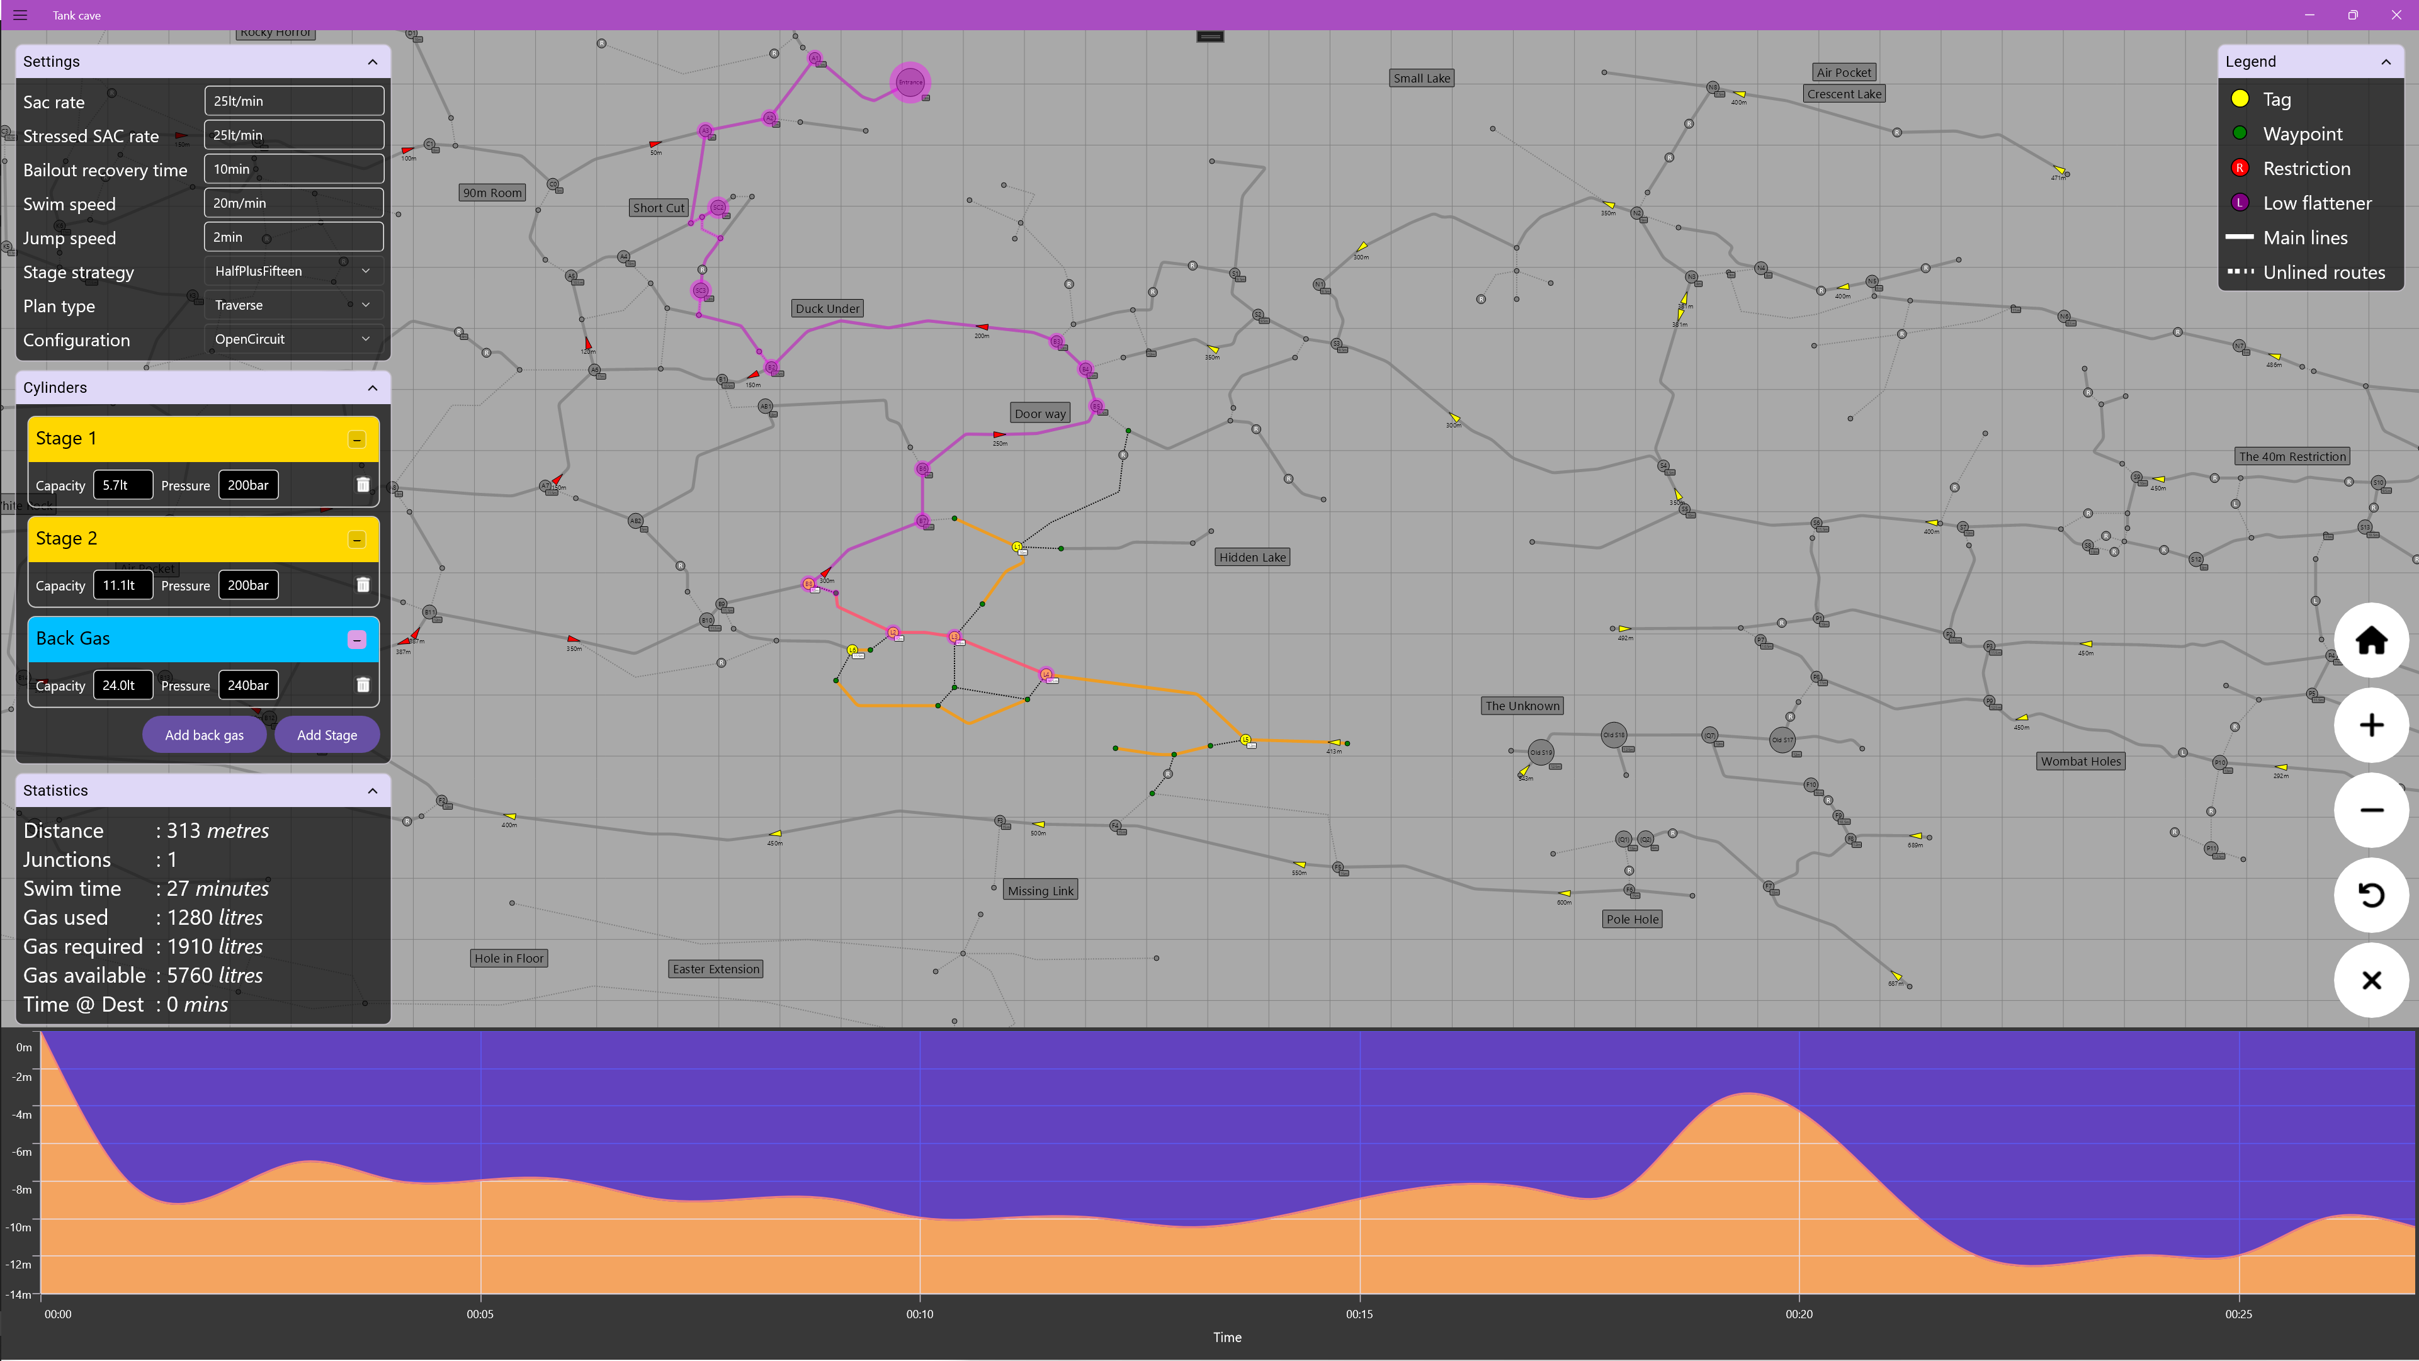
Task: Collapse the Legend panel
Action: tap(2385, 62)
